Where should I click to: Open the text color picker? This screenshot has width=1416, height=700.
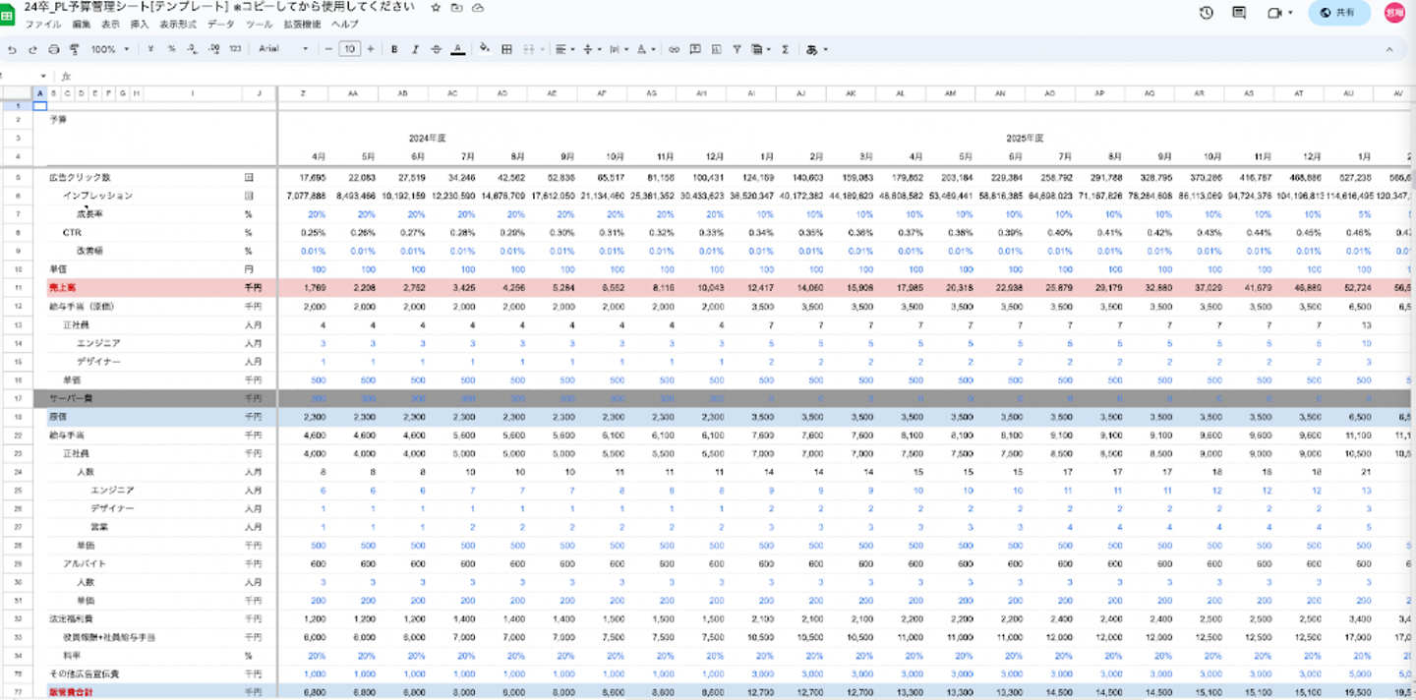coord(457,49)
